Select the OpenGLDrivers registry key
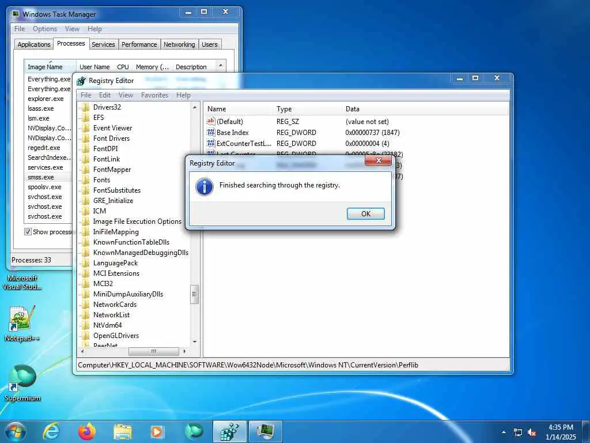Screen dimensions: 590x443 tap(116, 335)
